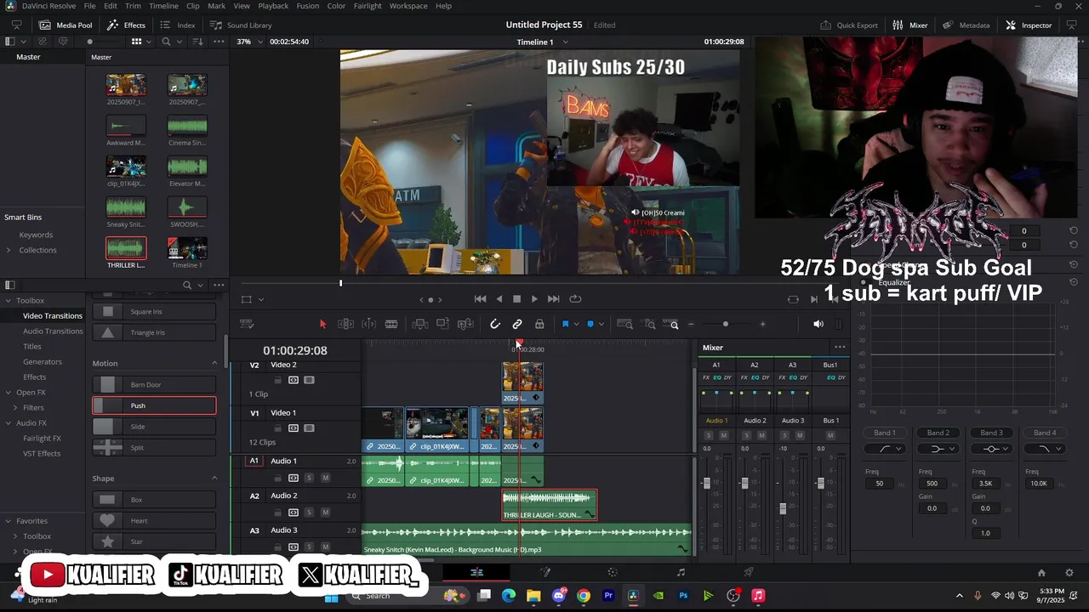Open the Marker color dropdown arrow
1089x612 pixels.
tap(602, 324)
